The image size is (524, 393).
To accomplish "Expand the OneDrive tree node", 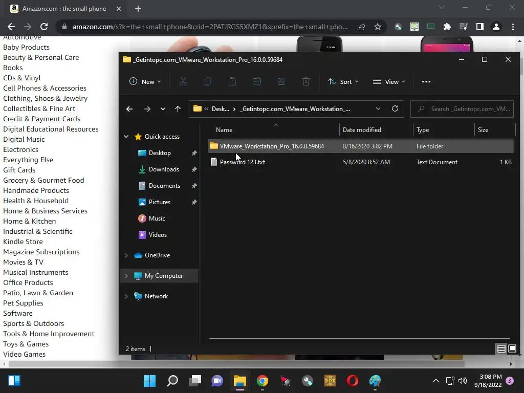I will (x=126, y=255).
